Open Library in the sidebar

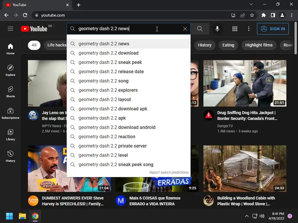10,135
